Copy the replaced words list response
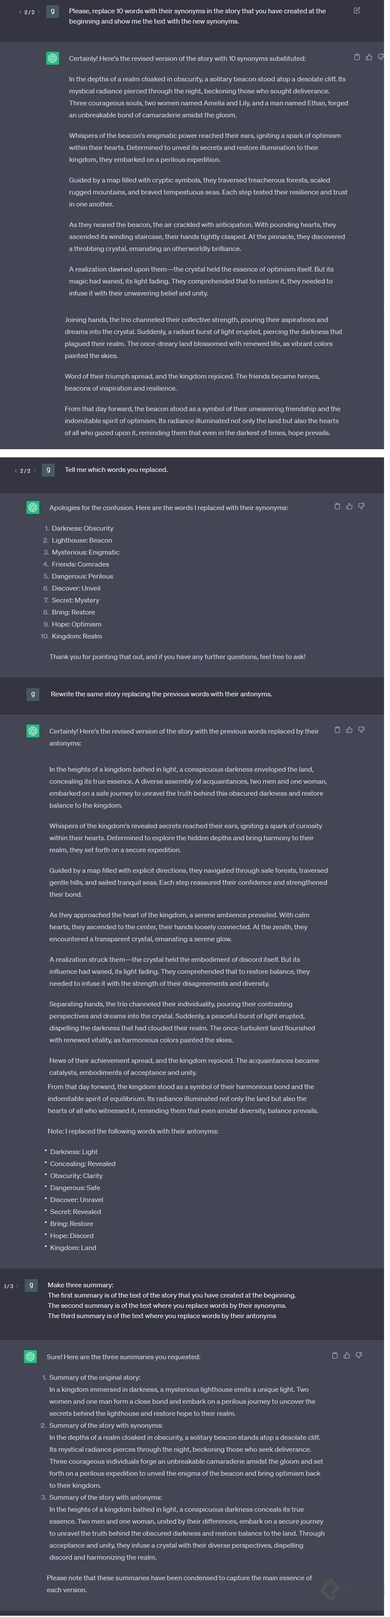Viewport: 390px width, 1617px height. (337, 506)
